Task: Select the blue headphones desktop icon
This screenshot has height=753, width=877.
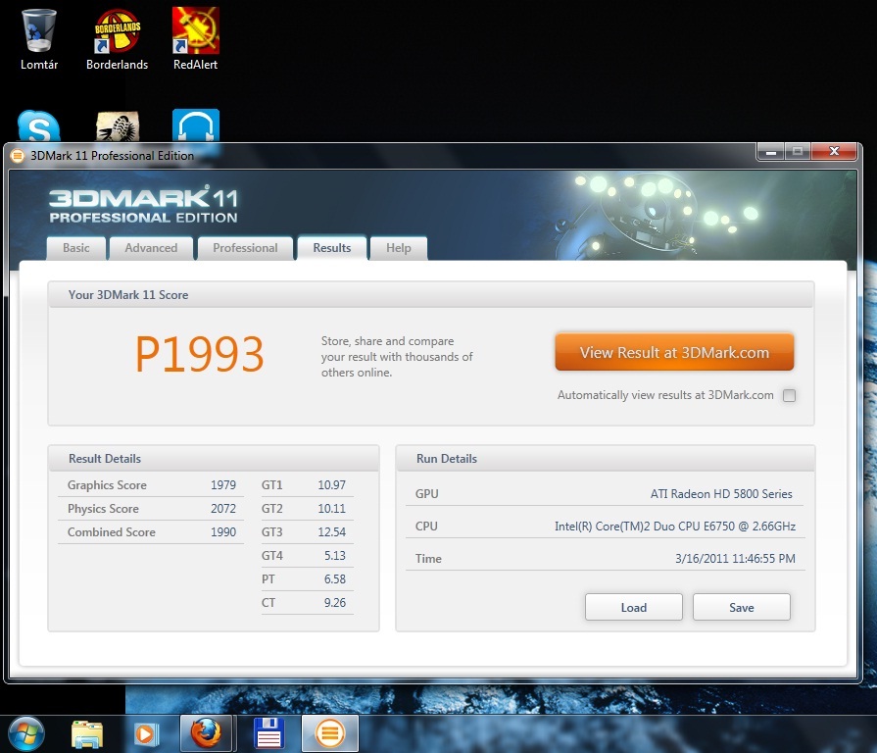Action: click(196, 125)
